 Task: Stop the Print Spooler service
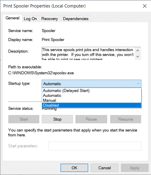tap(57, 119)
